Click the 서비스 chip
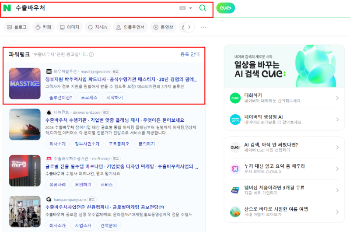Viewport: 350px width, 232px height. click(106, 185)
